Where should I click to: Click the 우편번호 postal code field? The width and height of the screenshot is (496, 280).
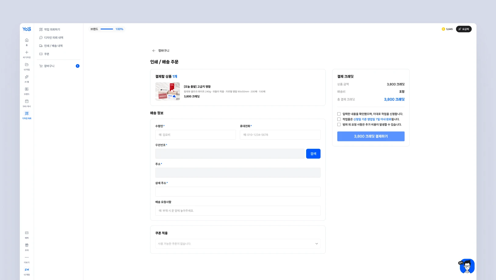click(x=230, y=154)
